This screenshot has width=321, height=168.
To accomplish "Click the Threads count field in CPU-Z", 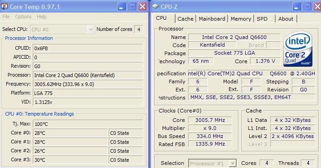I will (308, 163).
